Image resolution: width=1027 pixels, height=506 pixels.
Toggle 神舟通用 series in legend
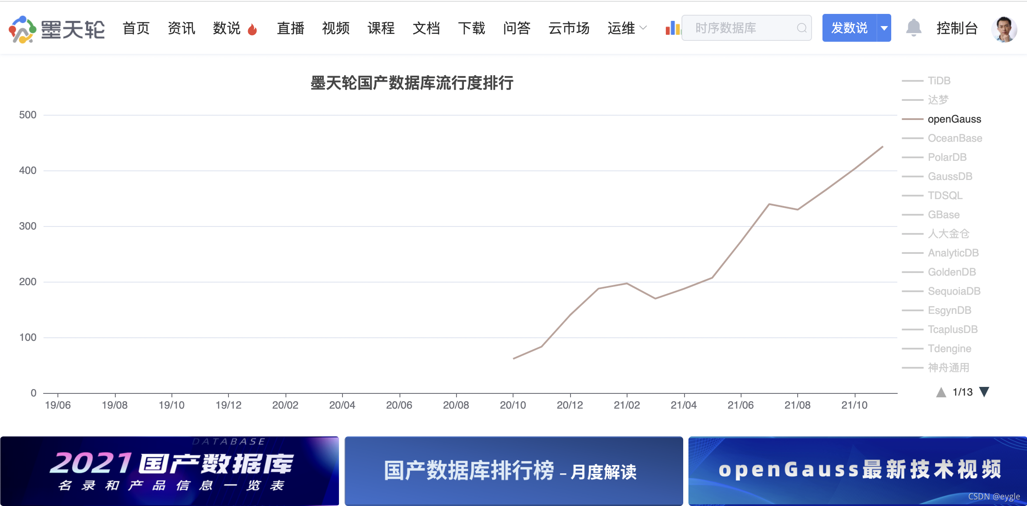[936, 368]
